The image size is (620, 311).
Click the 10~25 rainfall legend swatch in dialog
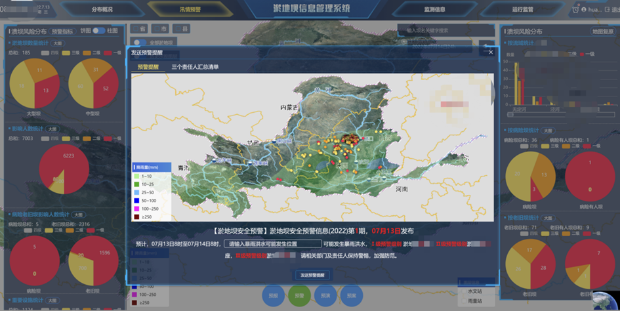coord(137,184)
